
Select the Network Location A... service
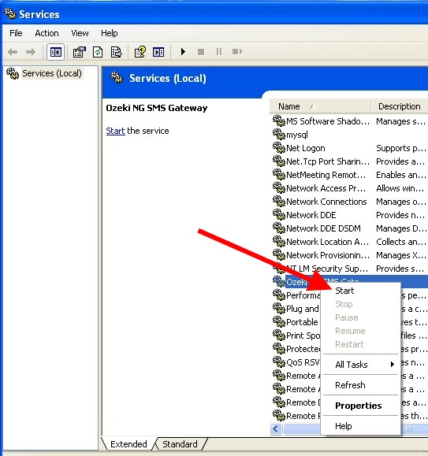[350, 242]
